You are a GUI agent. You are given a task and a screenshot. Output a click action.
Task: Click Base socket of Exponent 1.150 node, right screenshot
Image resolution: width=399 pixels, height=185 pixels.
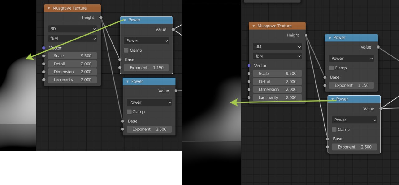[x=325, y=77]
